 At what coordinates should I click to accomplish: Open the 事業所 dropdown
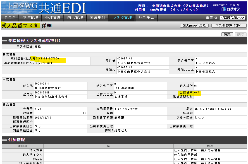pos(232,18)
